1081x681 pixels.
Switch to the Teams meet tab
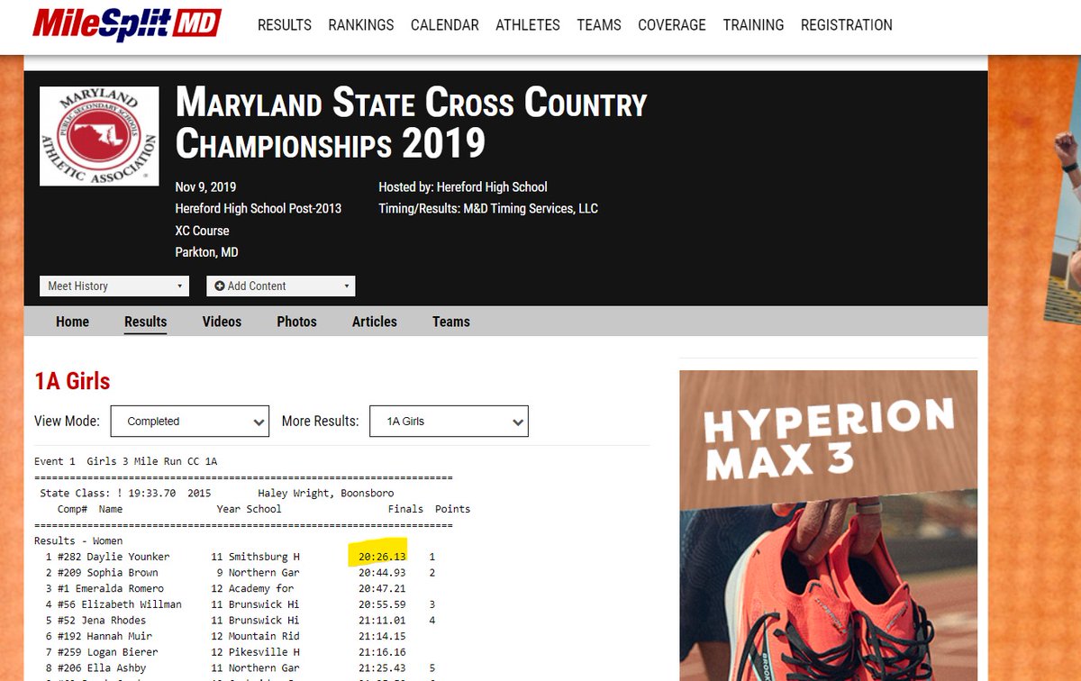451,322
